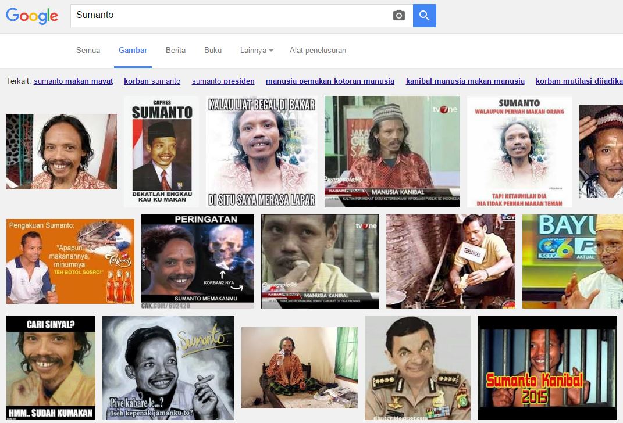Image resolution: width=623 pixels, height=423 pixels.
Task: Focus the search box containing Sumanto
Action: click(230, 16)
